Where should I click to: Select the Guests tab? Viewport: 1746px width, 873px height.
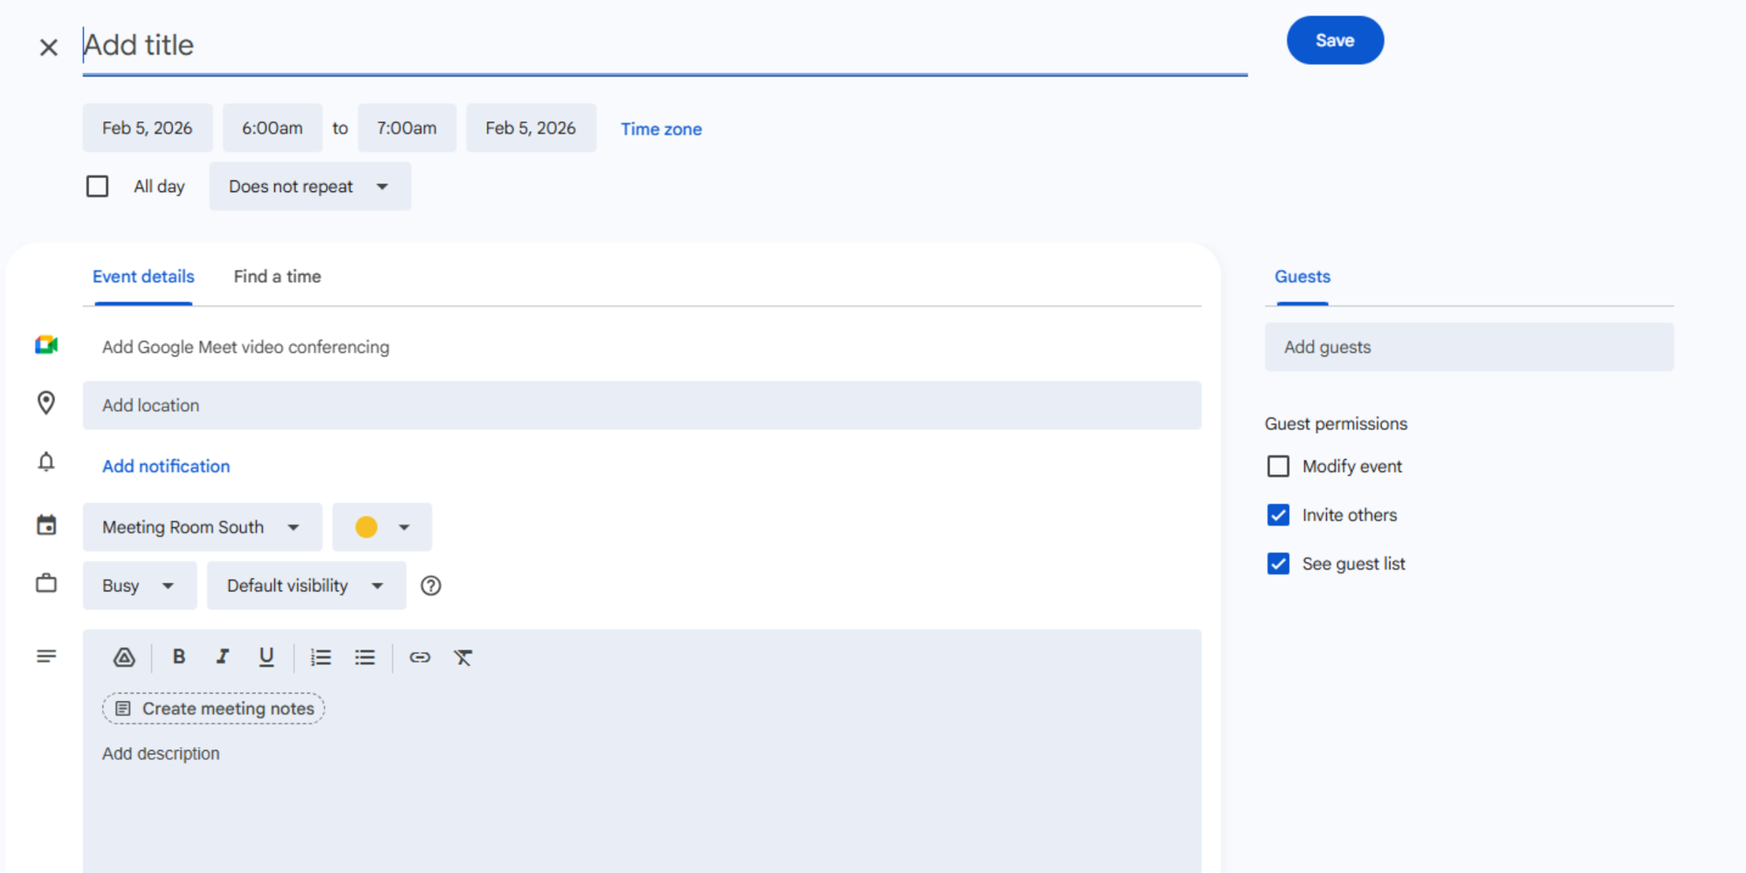point(1303,277)
